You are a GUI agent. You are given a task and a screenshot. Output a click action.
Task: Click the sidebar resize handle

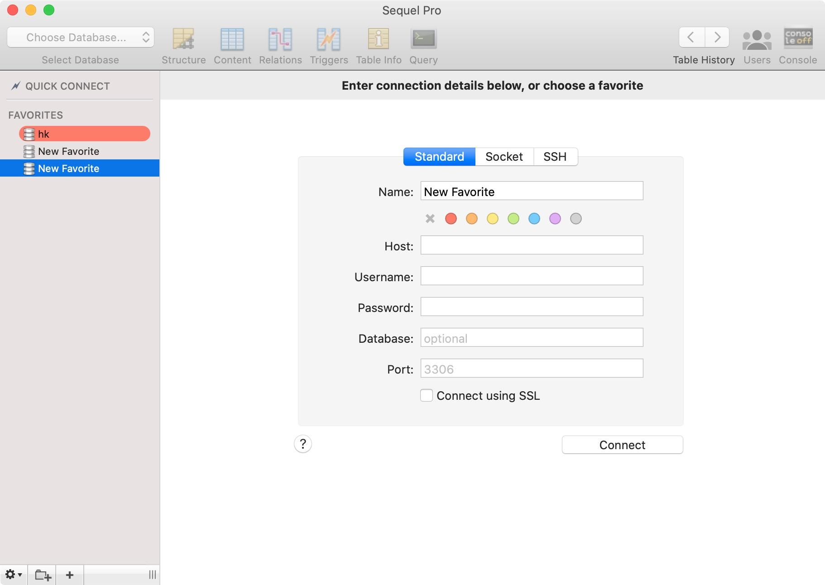(153, 575)
